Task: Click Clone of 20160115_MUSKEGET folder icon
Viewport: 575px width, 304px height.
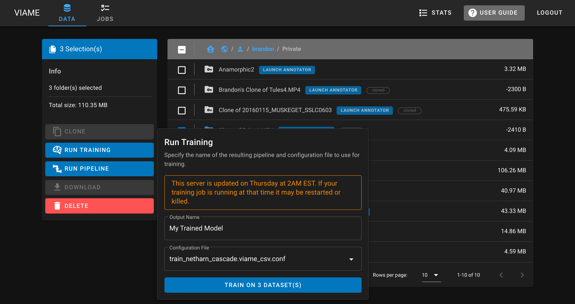Action: 209,110
